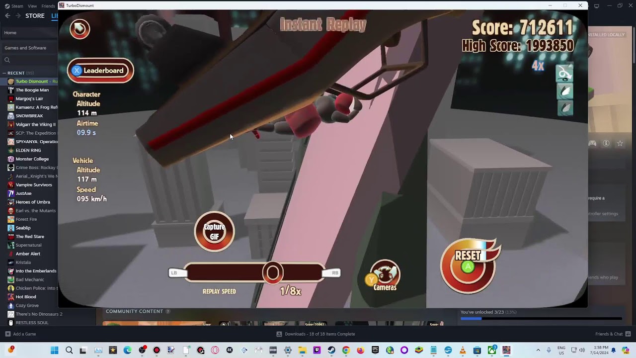Open Epic Games launcher from the taskbar
Image resolution: width=636 pixels, height=358 pixels.
click(375, 350)
